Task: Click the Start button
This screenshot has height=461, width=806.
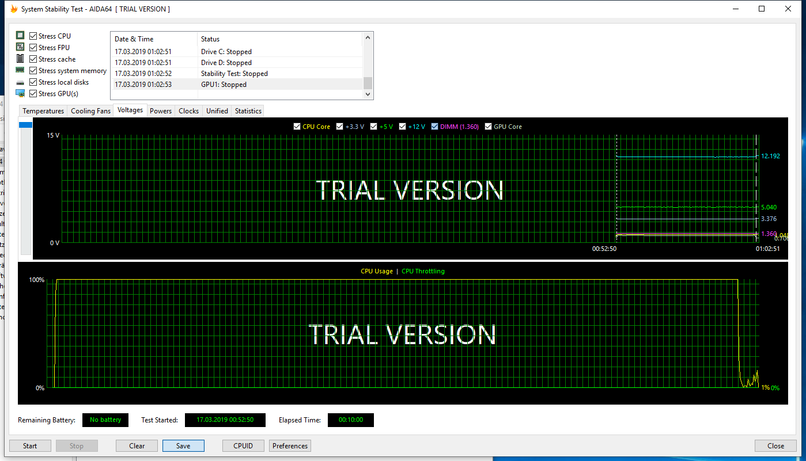Action: 30,445
